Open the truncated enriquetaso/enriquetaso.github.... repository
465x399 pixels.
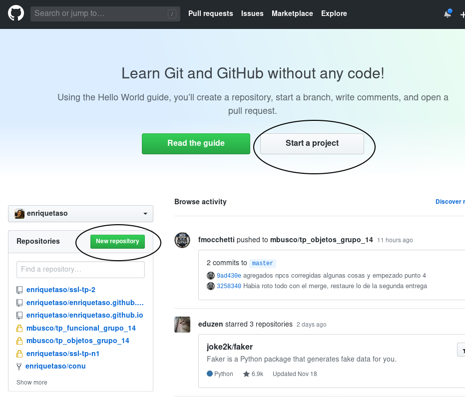pos(85,303)
